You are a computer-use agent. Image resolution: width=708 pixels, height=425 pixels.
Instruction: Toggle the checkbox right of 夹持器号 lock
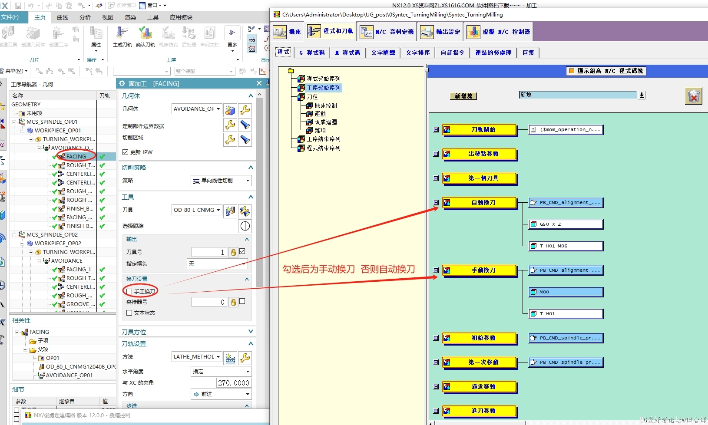tap(242, 301)
